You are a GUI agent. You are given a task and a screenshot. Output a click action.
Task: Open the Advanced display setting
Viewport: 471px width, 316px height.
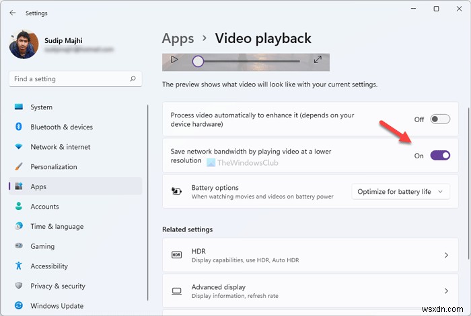point(310,291)
